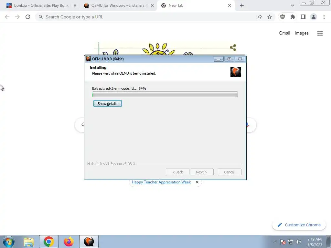Open the volume tray icon
This screenshot has width=331, height=248.
pos(298,242)
